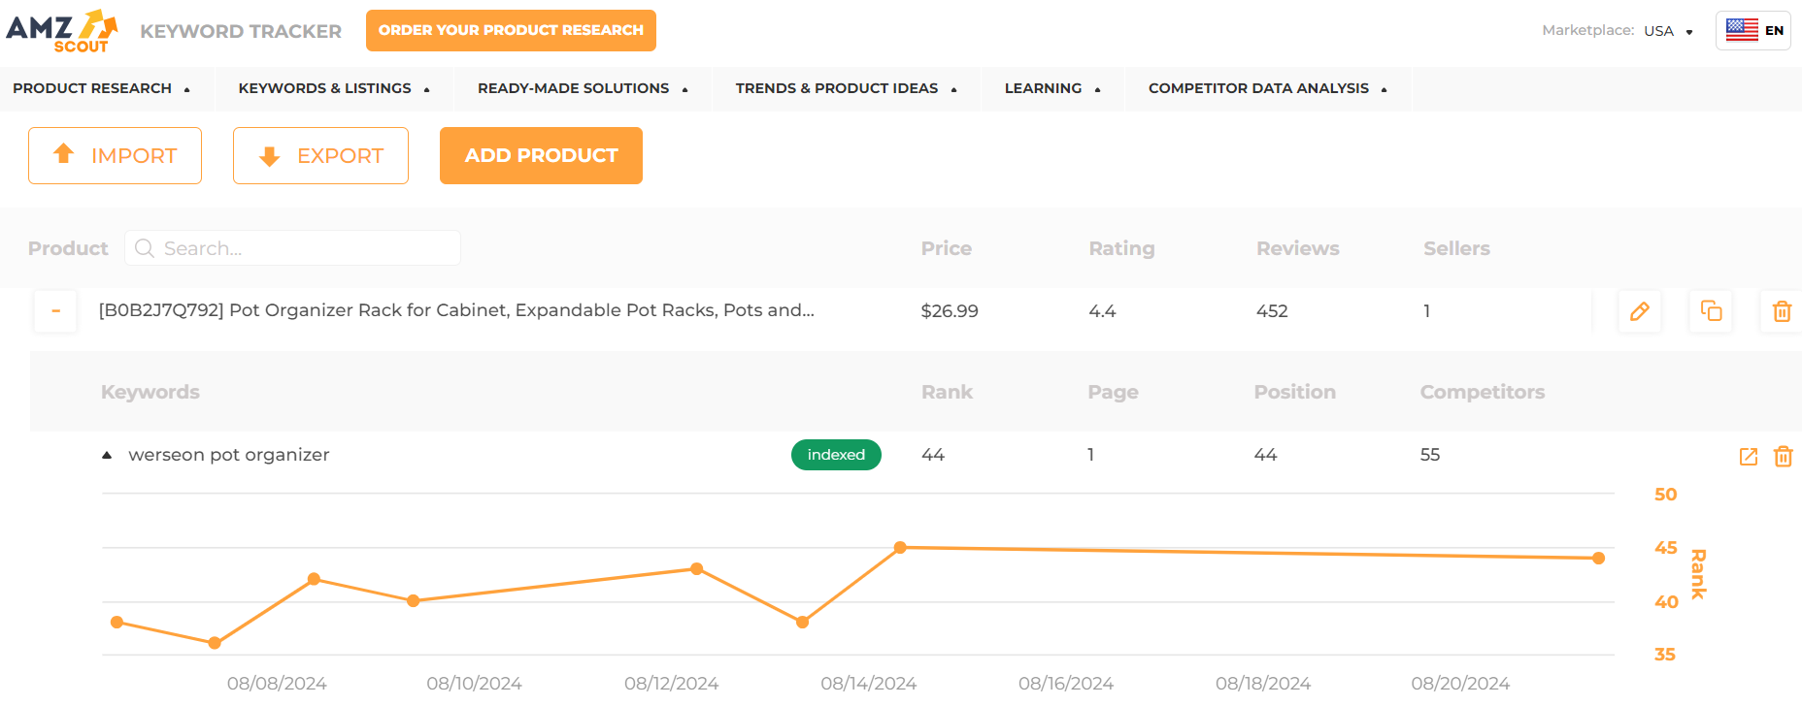The width and height of the screenshot is (1802, 706).
Task: Click the first data point on rank chart
Action: [117, 622]
